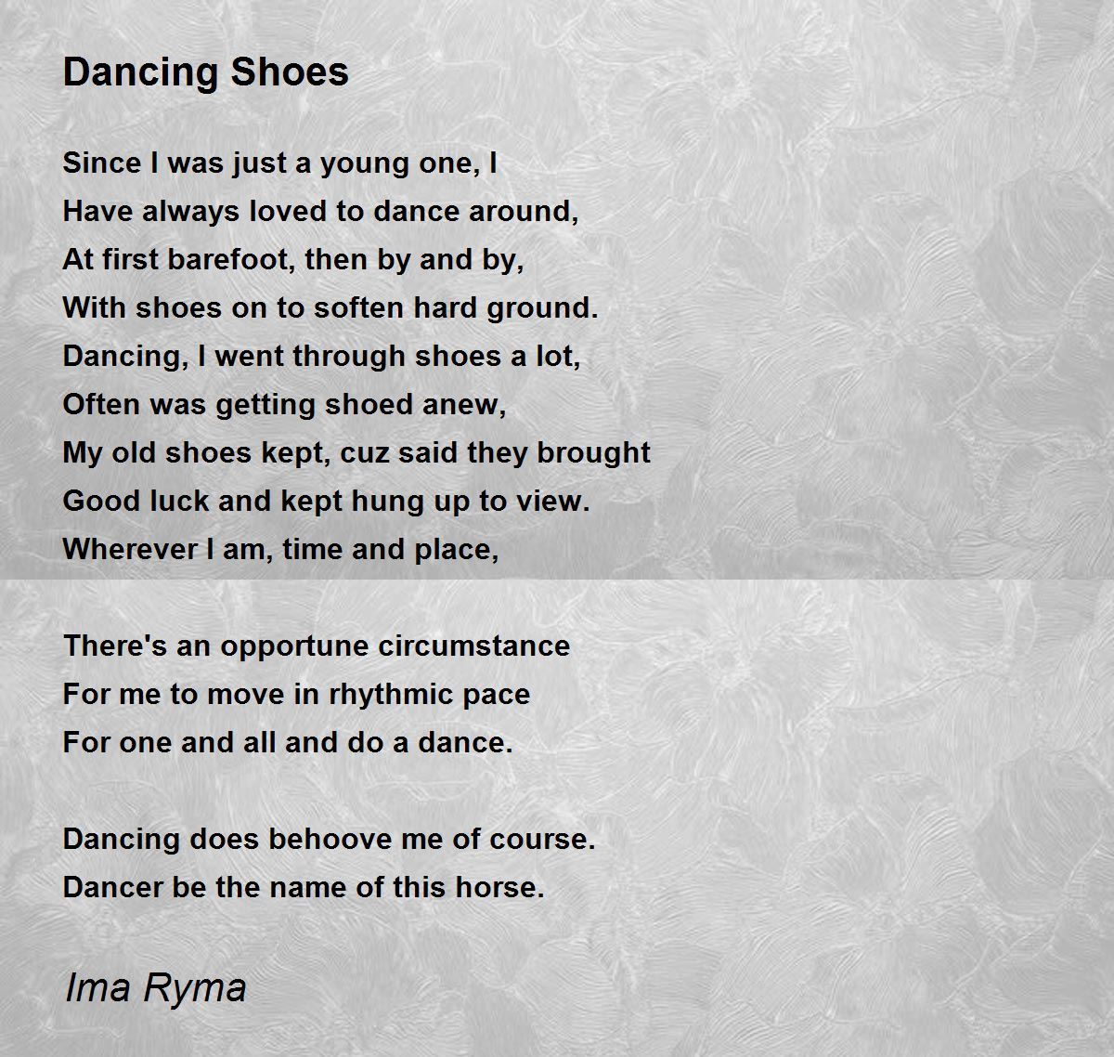Click the line 'With shoes on to soften hard ground.'
This screenshot has width=1114, height=1057.
point(330,308)
